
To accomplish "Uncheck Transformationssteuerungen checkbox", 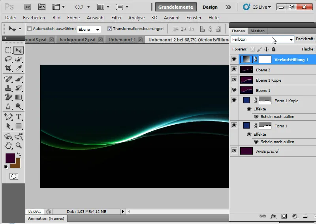I will pos(109,28).
